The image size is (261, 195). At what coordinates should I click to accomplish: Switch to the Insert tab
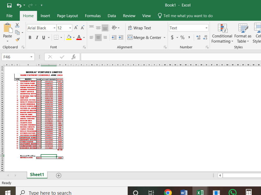(45, 16)
